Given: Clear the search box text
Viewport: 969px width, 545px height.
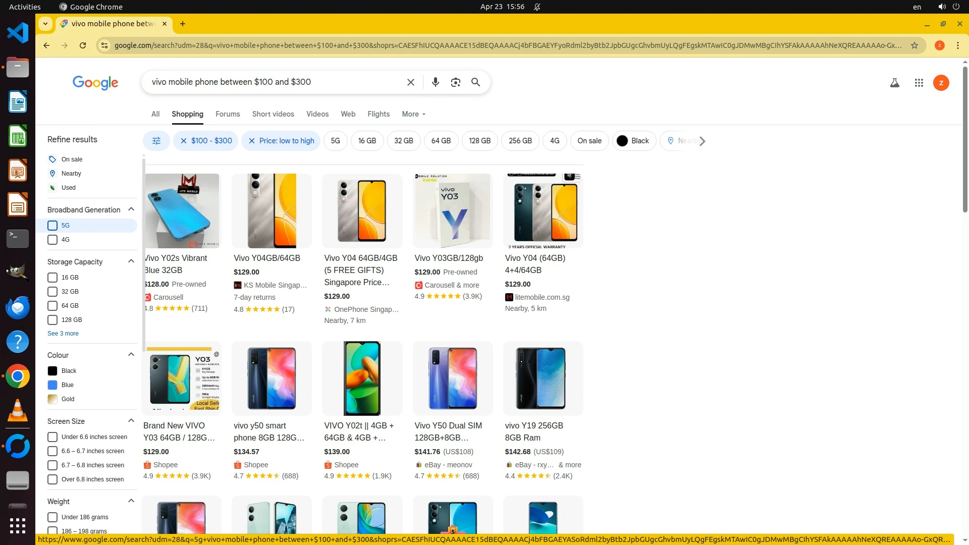Looking at the screenshot, I should pos(410,82).
